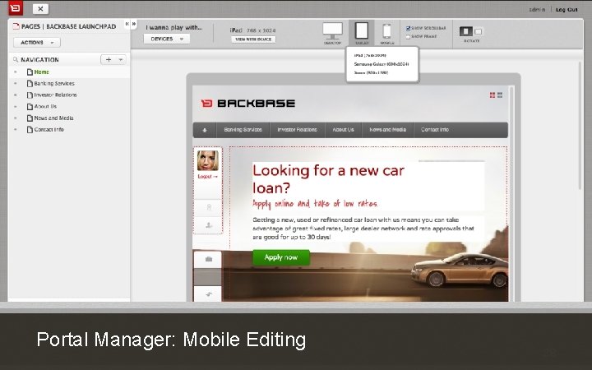
Task: Click the PAGES | BACKBASE LAUNCHPAD title
Action: [x=68, y=26]
